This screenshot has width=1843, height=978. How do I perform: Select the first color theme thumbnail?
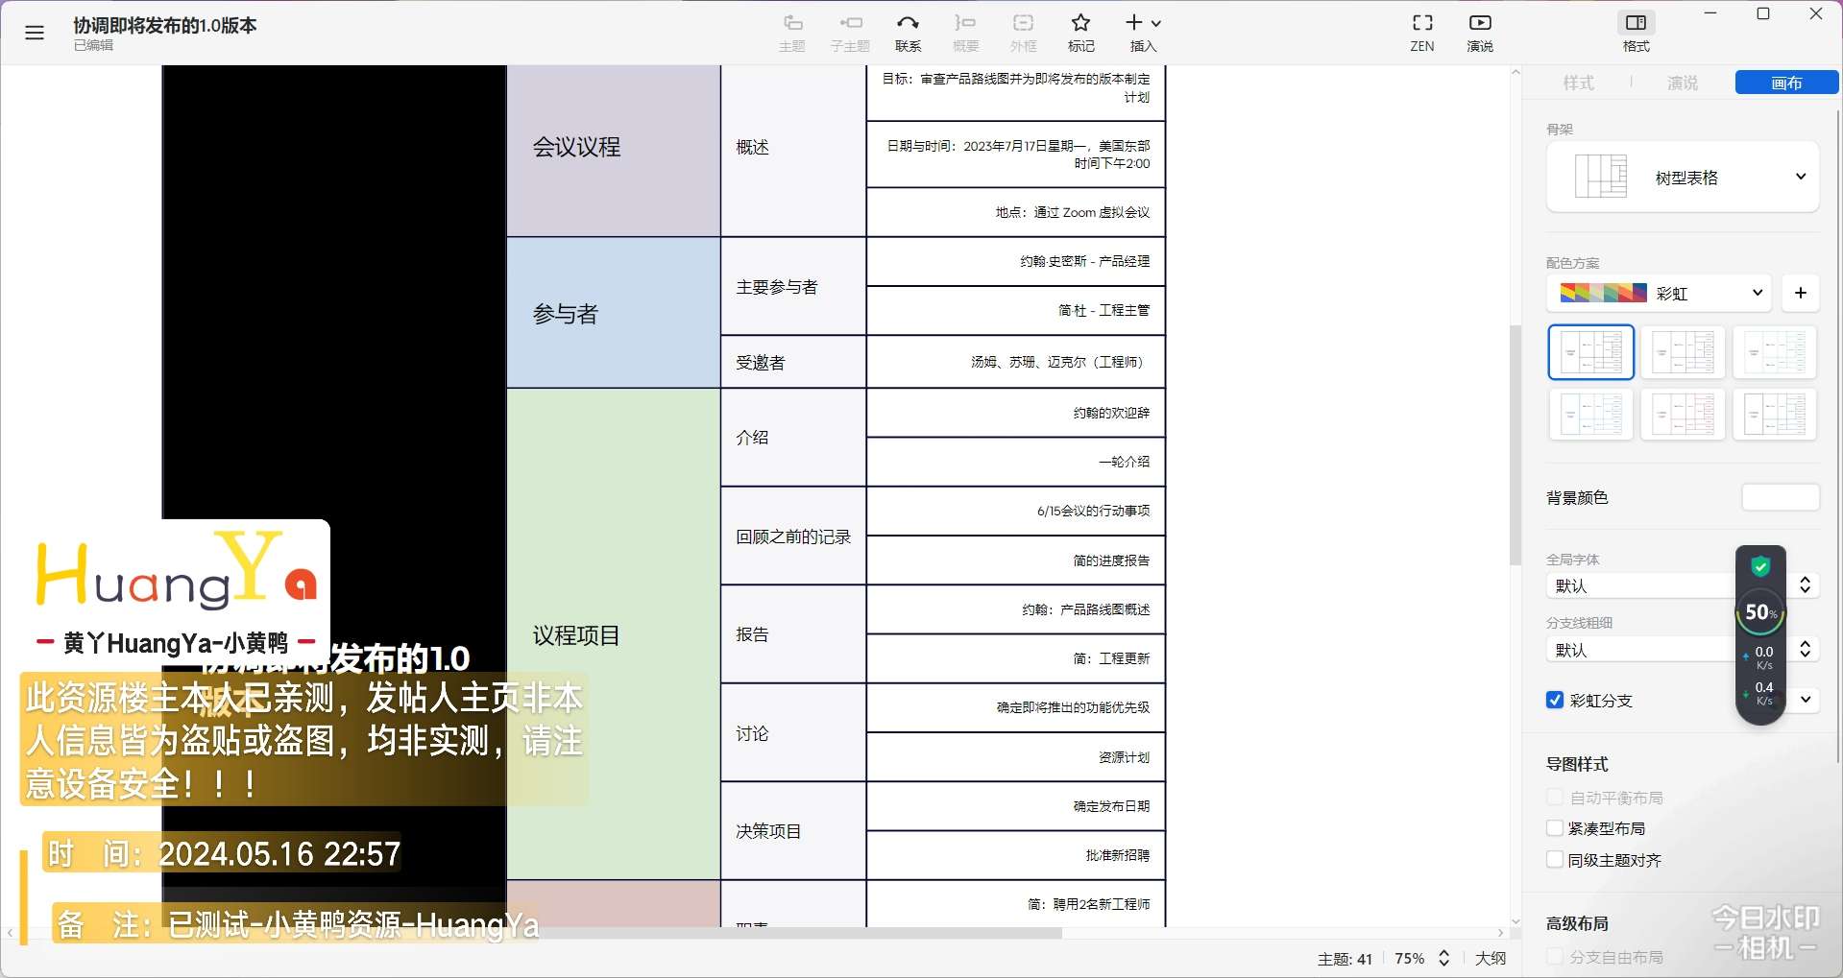pyautogui.click(x=1591, y=352)
